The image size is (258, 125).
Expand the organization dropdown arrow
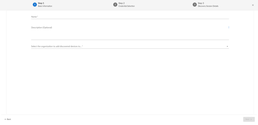(x=227, y=47)
